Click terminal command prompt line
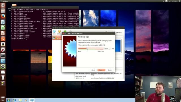This screenshot has width=181, height=102. tap(19, 39)
